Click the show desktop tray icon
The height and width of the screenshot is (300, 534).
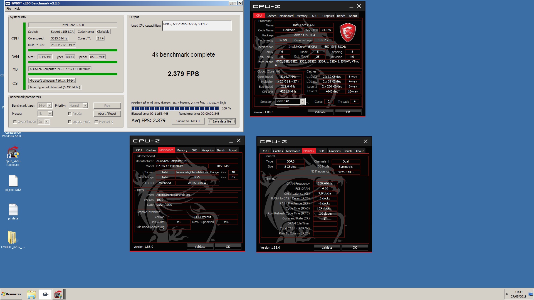530,294
